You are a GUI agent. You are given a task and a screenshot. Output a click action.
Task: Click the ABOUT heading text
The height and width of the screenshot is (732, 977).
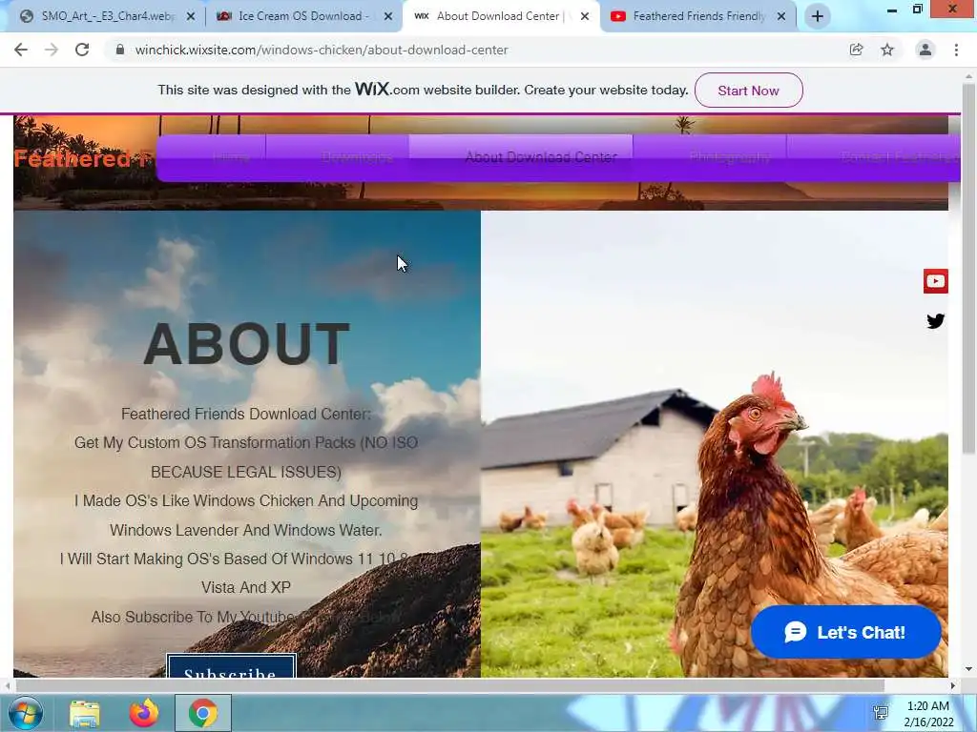point(247,343)
